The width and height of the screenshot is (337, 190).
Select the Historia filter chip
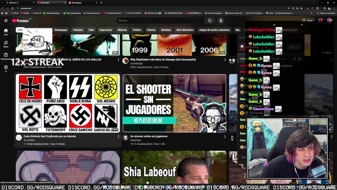click(x=151, y=30)
